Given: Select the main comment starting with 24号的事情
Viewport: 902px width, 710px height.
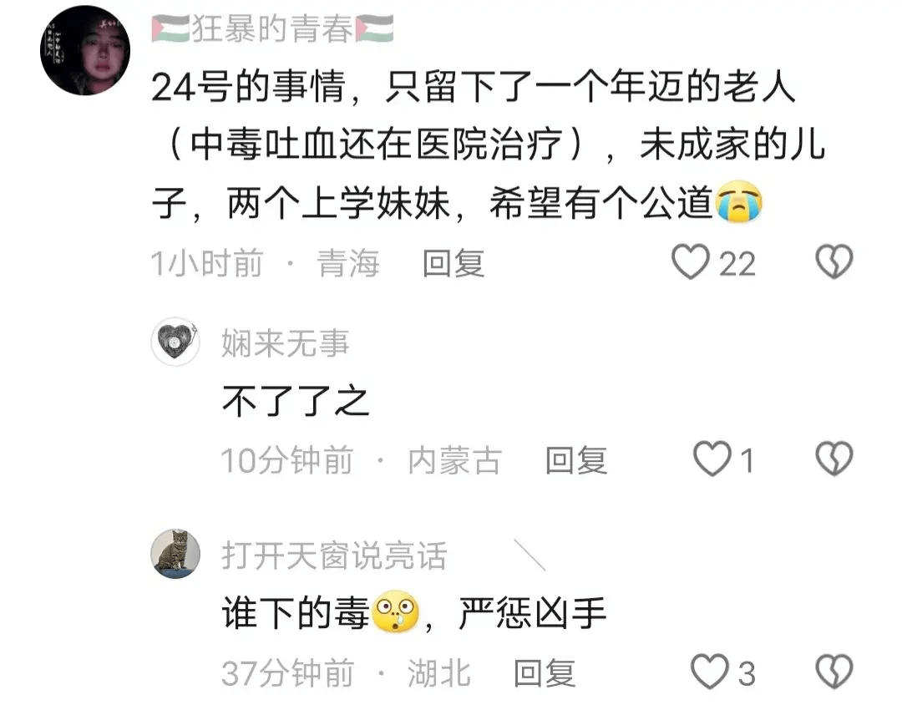Looking at the screenshot, I should (489, 145).
